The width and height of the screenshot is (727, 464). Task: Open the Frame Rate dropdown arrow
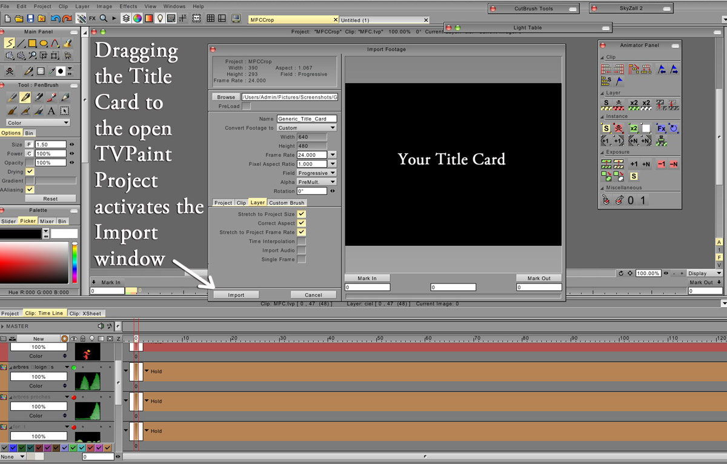click(x=333, y=155)
